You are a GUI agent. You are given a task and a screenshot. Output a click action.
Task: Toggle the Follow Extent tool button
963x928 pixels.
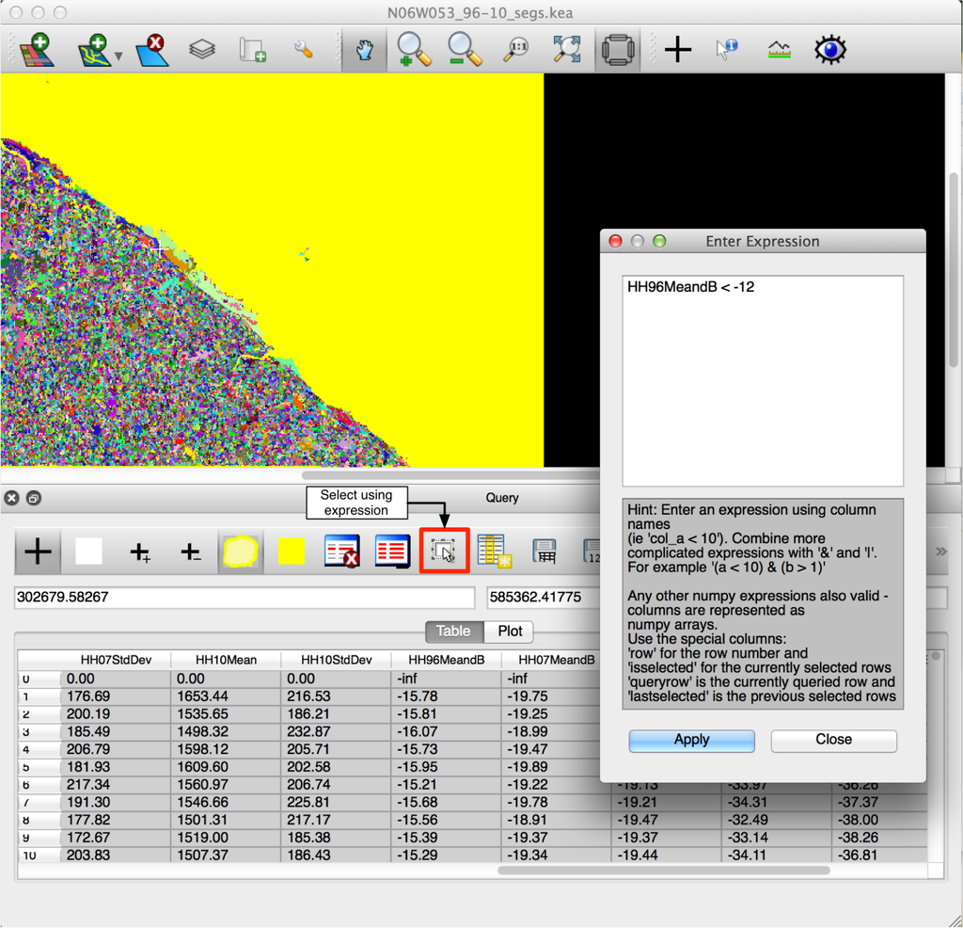pyautogui.click(x=617, y=49)
